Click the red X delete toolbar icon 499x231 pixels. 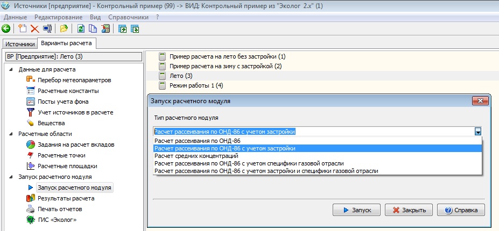click(34, 29)
